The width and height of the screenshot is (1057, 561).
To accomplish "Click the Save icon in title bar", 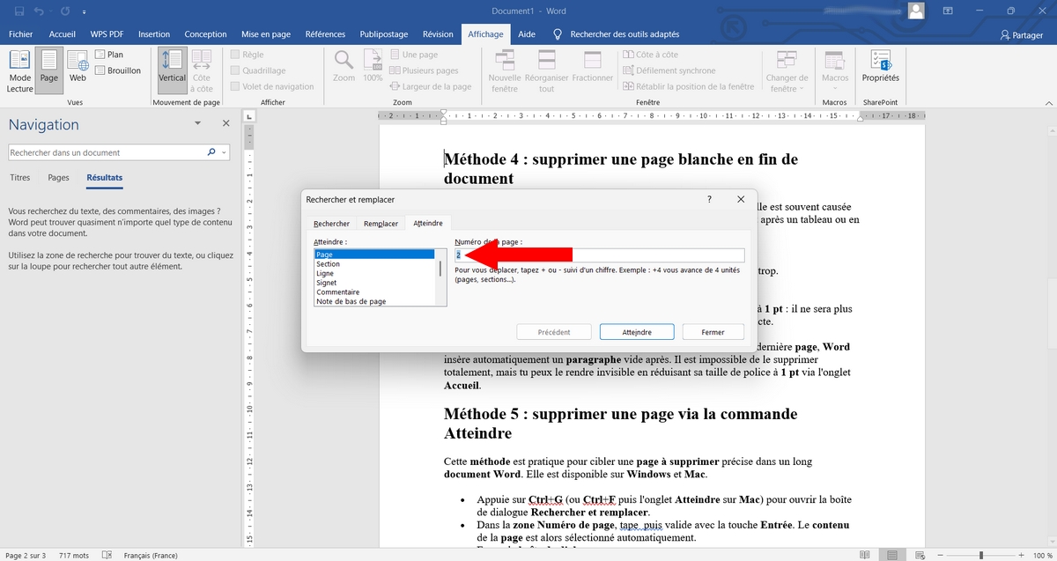I will click(18, 11).
